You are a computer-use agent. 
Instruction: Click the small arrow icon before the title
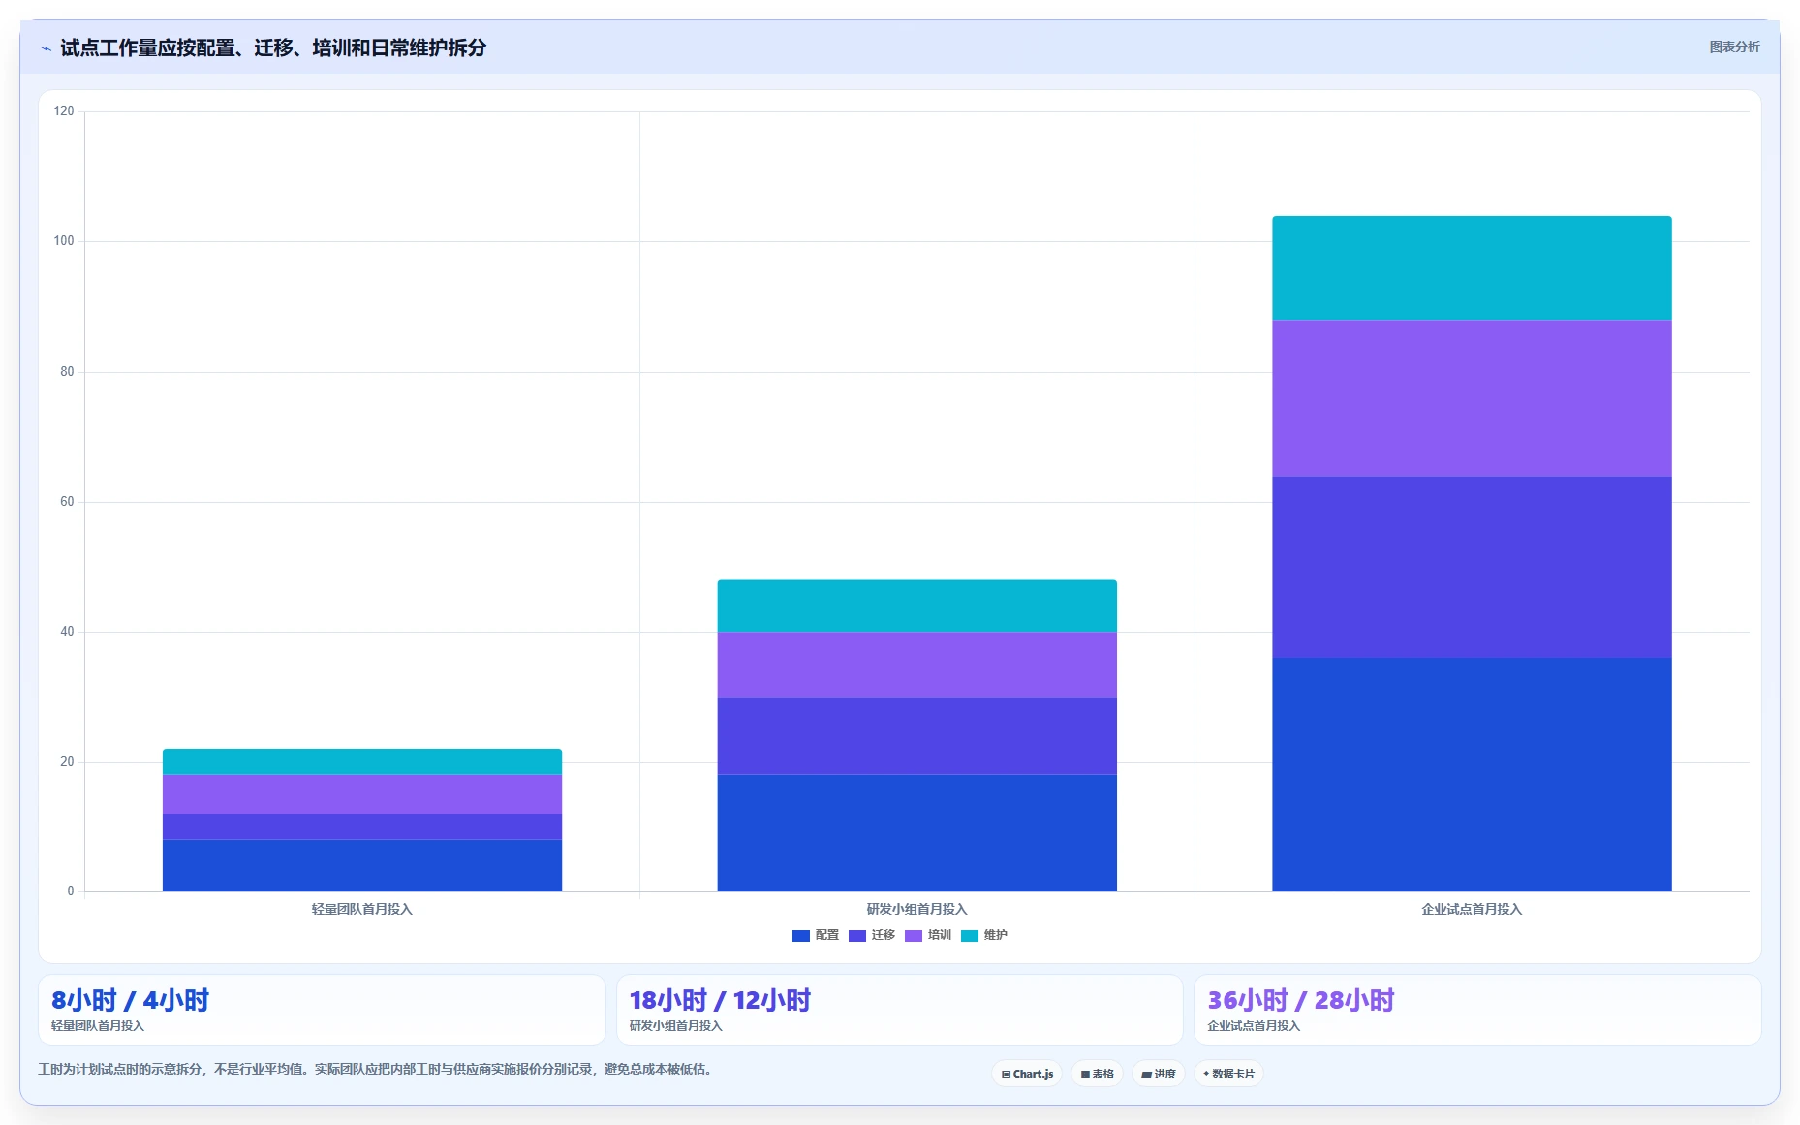point(46,48)
